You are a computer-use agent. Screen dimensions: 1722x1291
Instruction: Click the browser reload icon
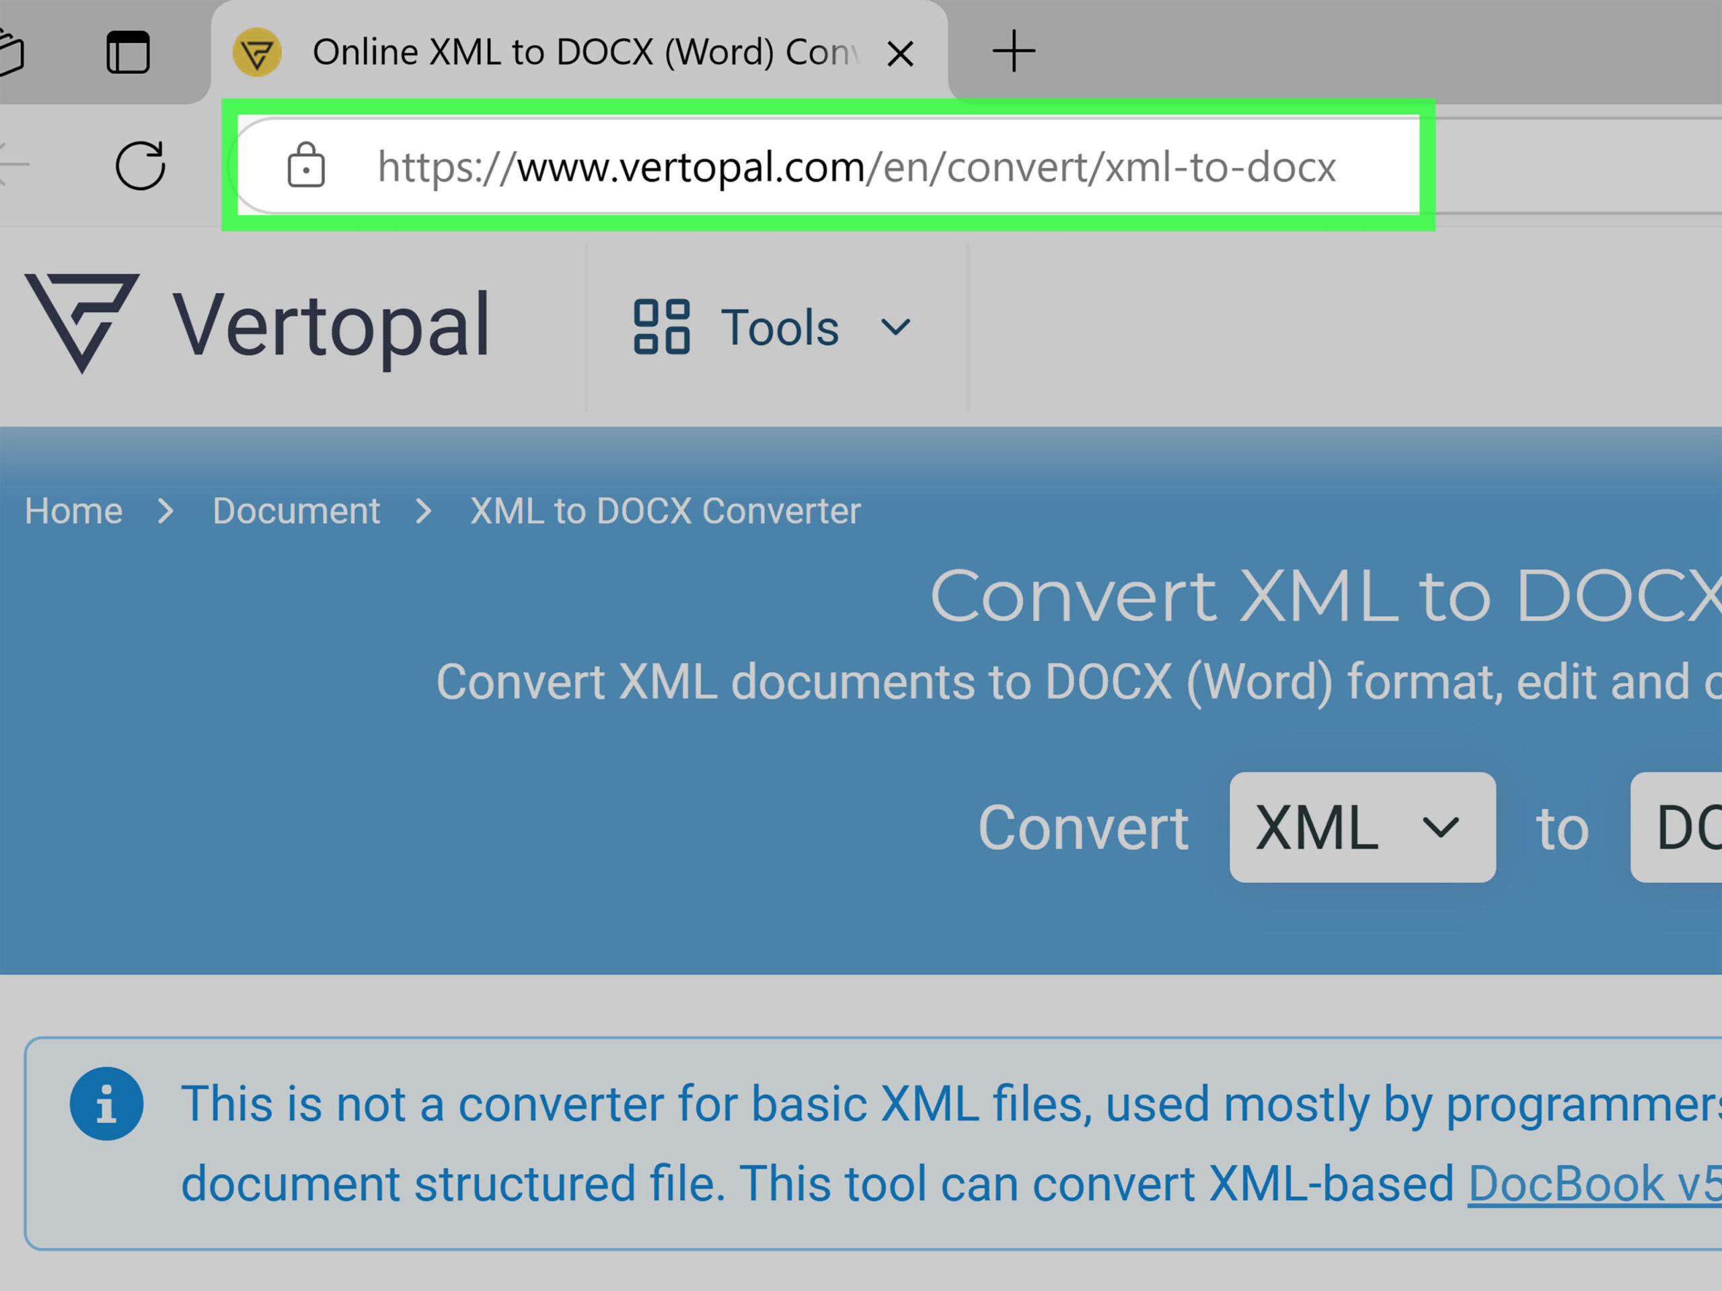click(140, 165)
